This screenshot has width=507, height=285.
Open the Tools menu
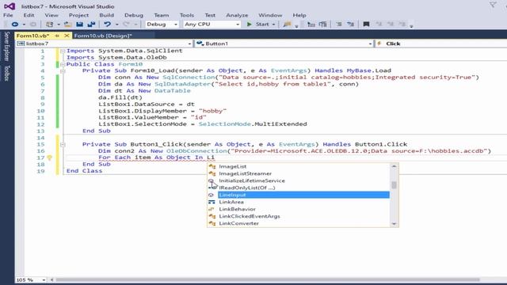(187, 15)
